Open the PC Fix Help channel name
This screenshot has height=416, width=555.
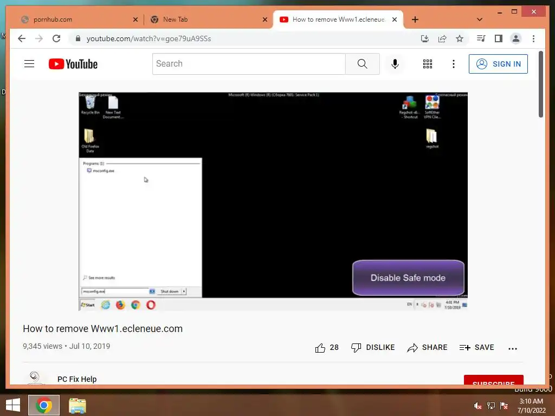(x=77, y=379)
